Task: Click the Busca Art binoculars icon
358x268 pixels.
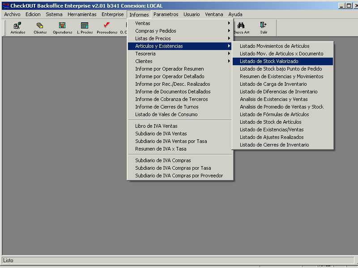Action: pyautogui.click(x=242, y=28)
